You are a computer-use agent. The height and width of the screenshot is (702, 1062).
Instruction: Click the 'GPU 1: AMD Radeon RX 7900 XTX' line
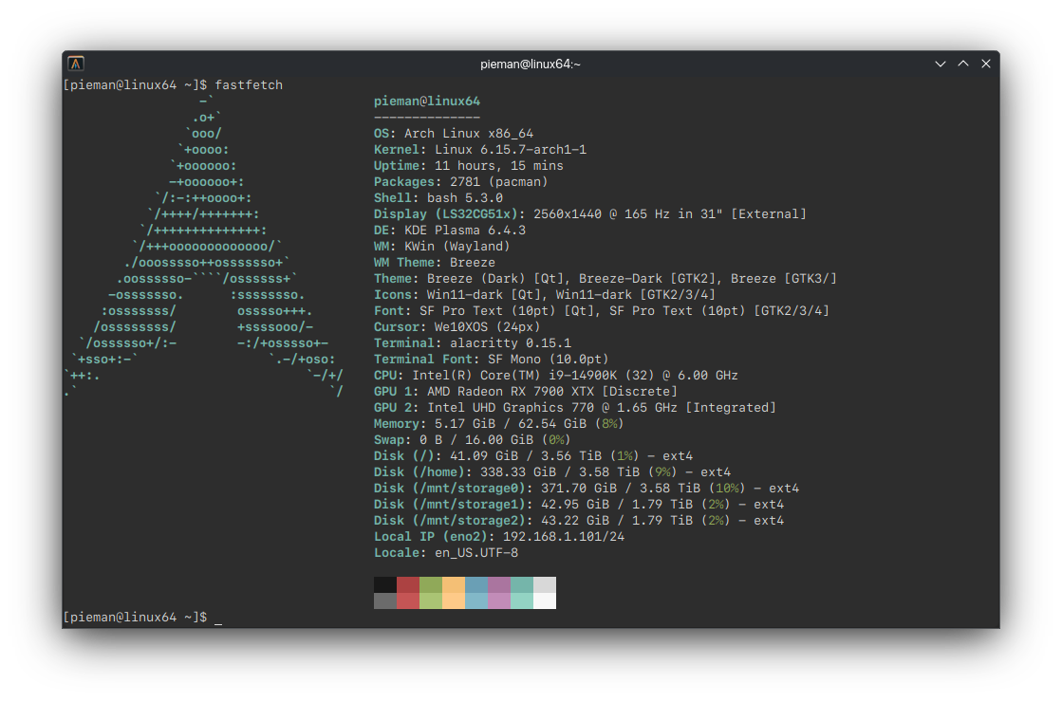pyautogui.click(x=526, y=392)
